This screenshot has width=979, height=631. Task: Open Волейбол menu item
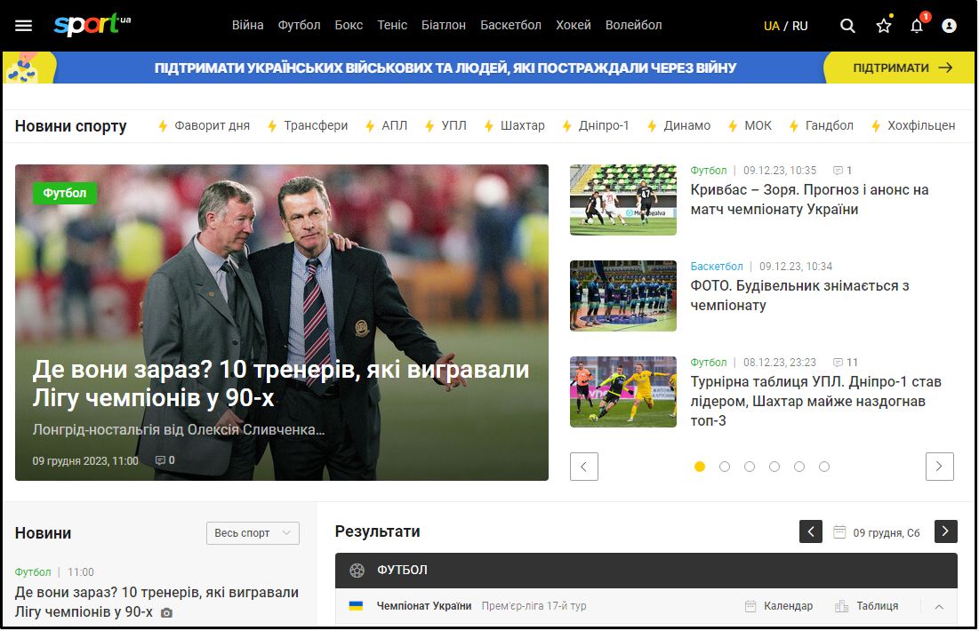click(633, 25)
